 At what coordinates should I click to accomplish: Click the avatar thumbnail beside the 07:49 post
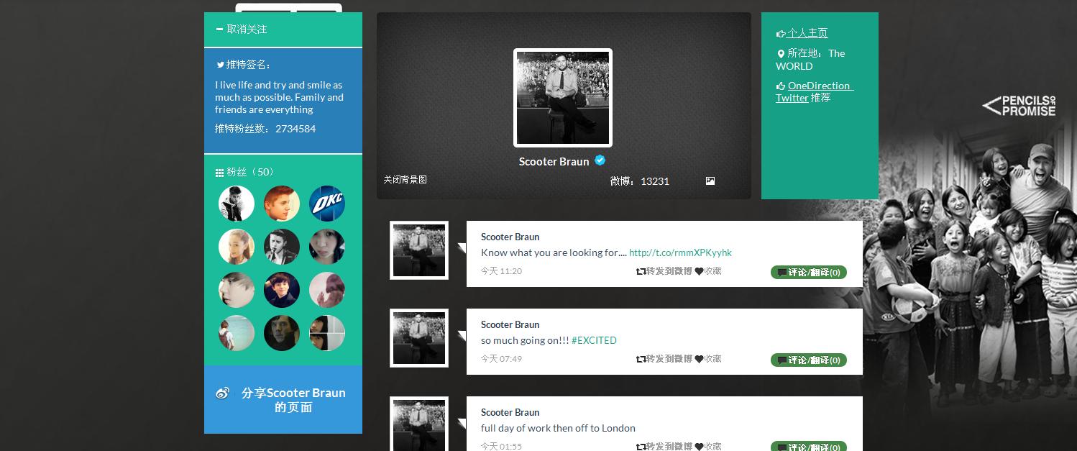click(x=419, y=338)
